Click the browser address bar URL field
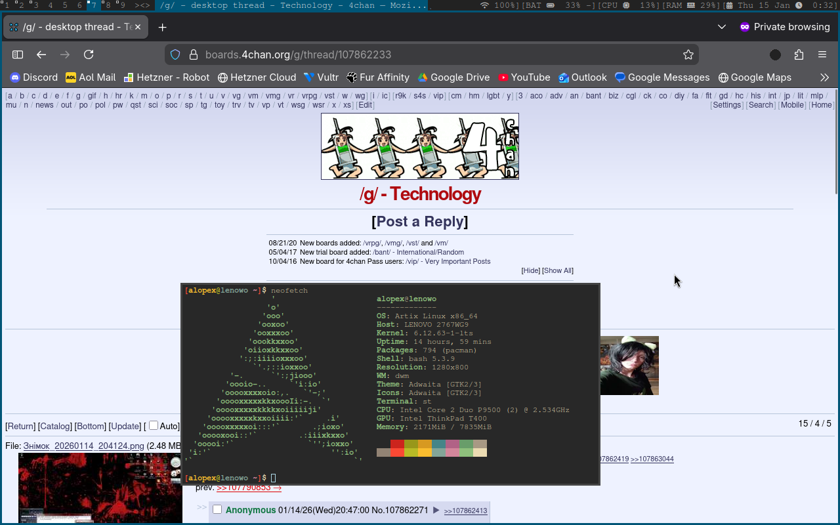The image size is (840, 525). (431, 54)
